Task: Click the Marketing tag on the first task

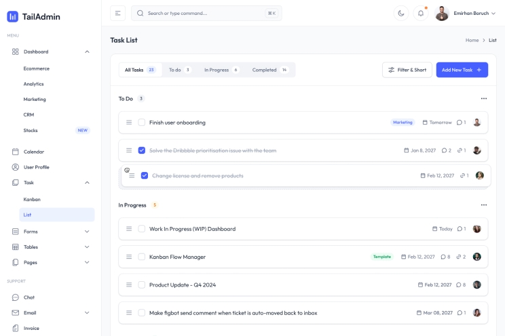Action: [403, 123]
